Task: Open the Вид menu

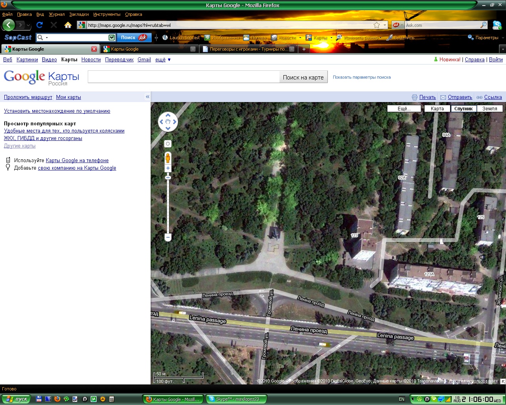Action: pos(40,14)
